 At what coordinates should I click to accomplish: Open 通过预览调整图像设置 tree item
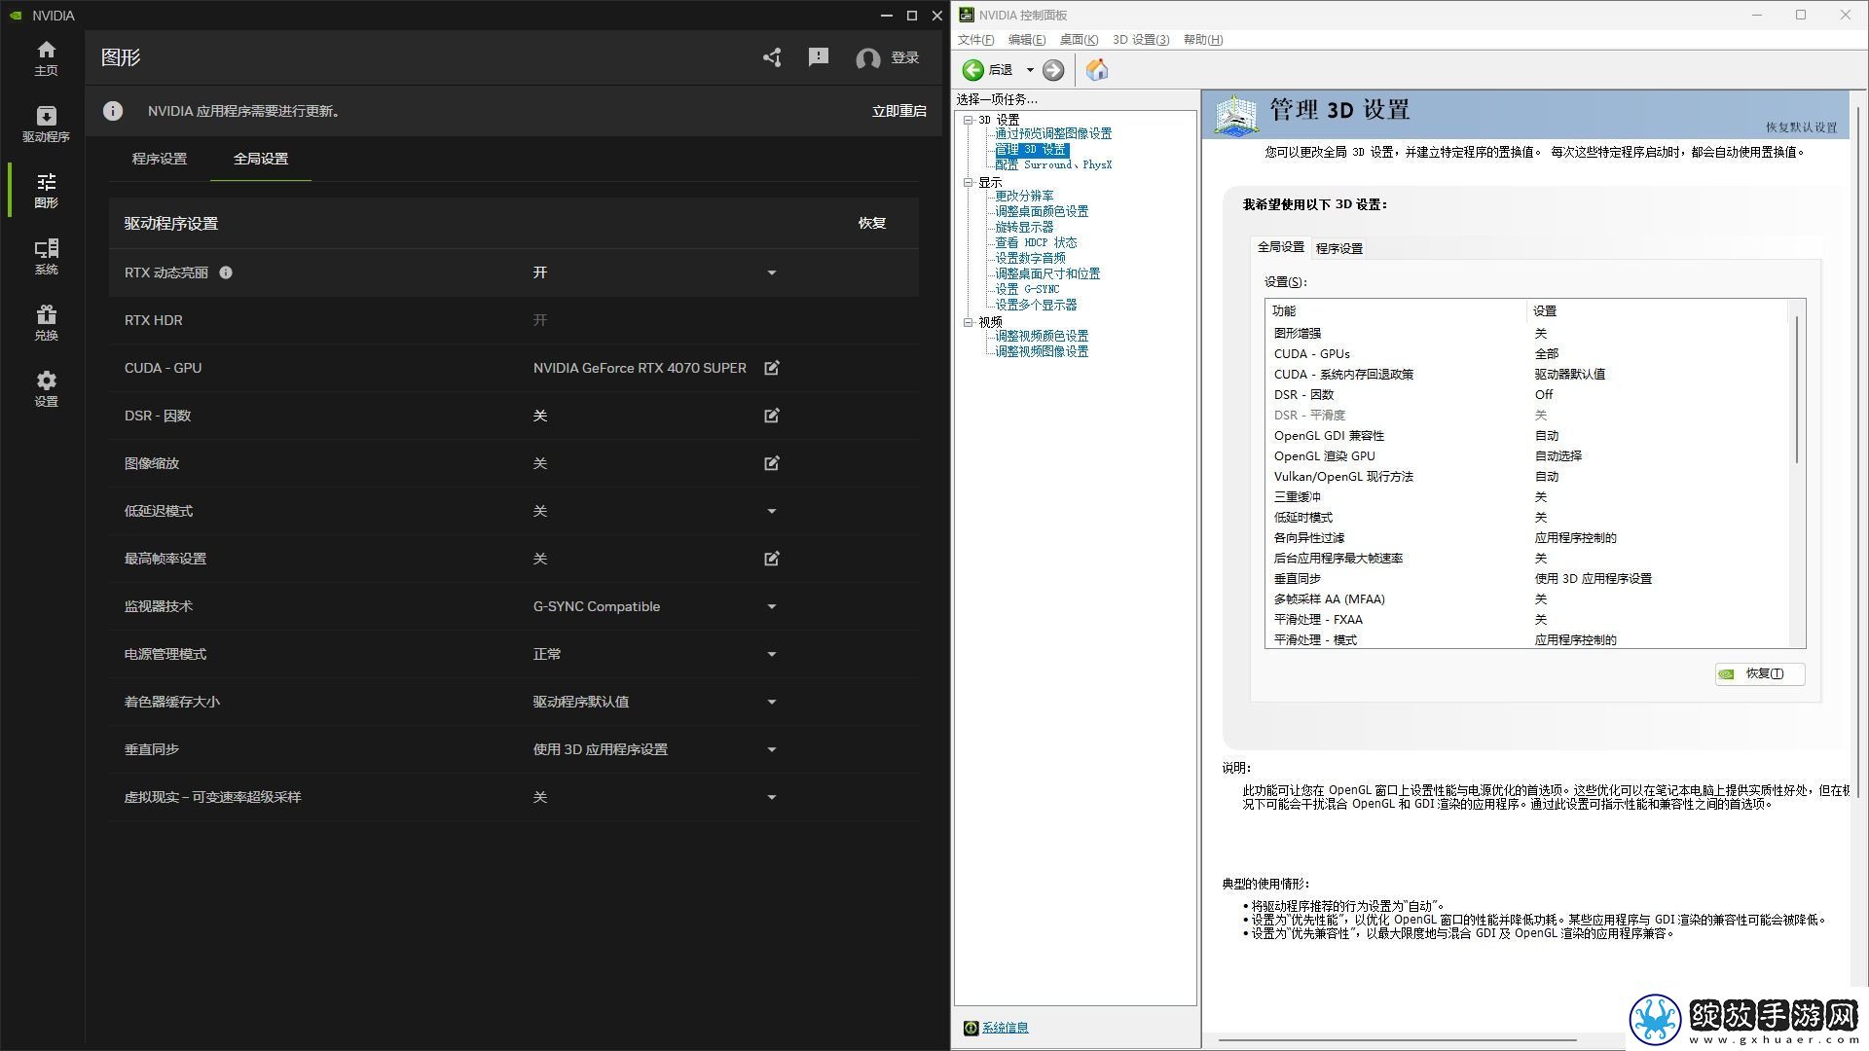click(x=1053, y=133)
